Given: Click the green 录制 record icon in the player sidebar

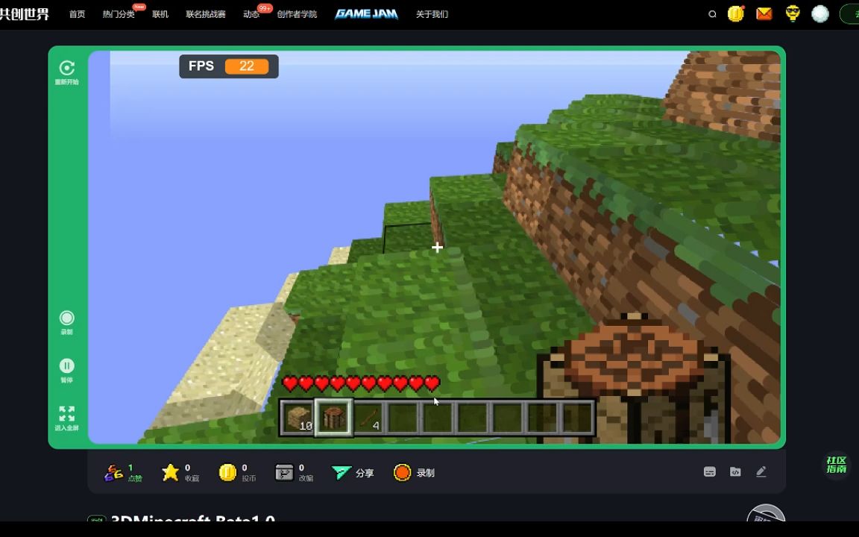Looking at the screenshot, I should click(67, 318).
